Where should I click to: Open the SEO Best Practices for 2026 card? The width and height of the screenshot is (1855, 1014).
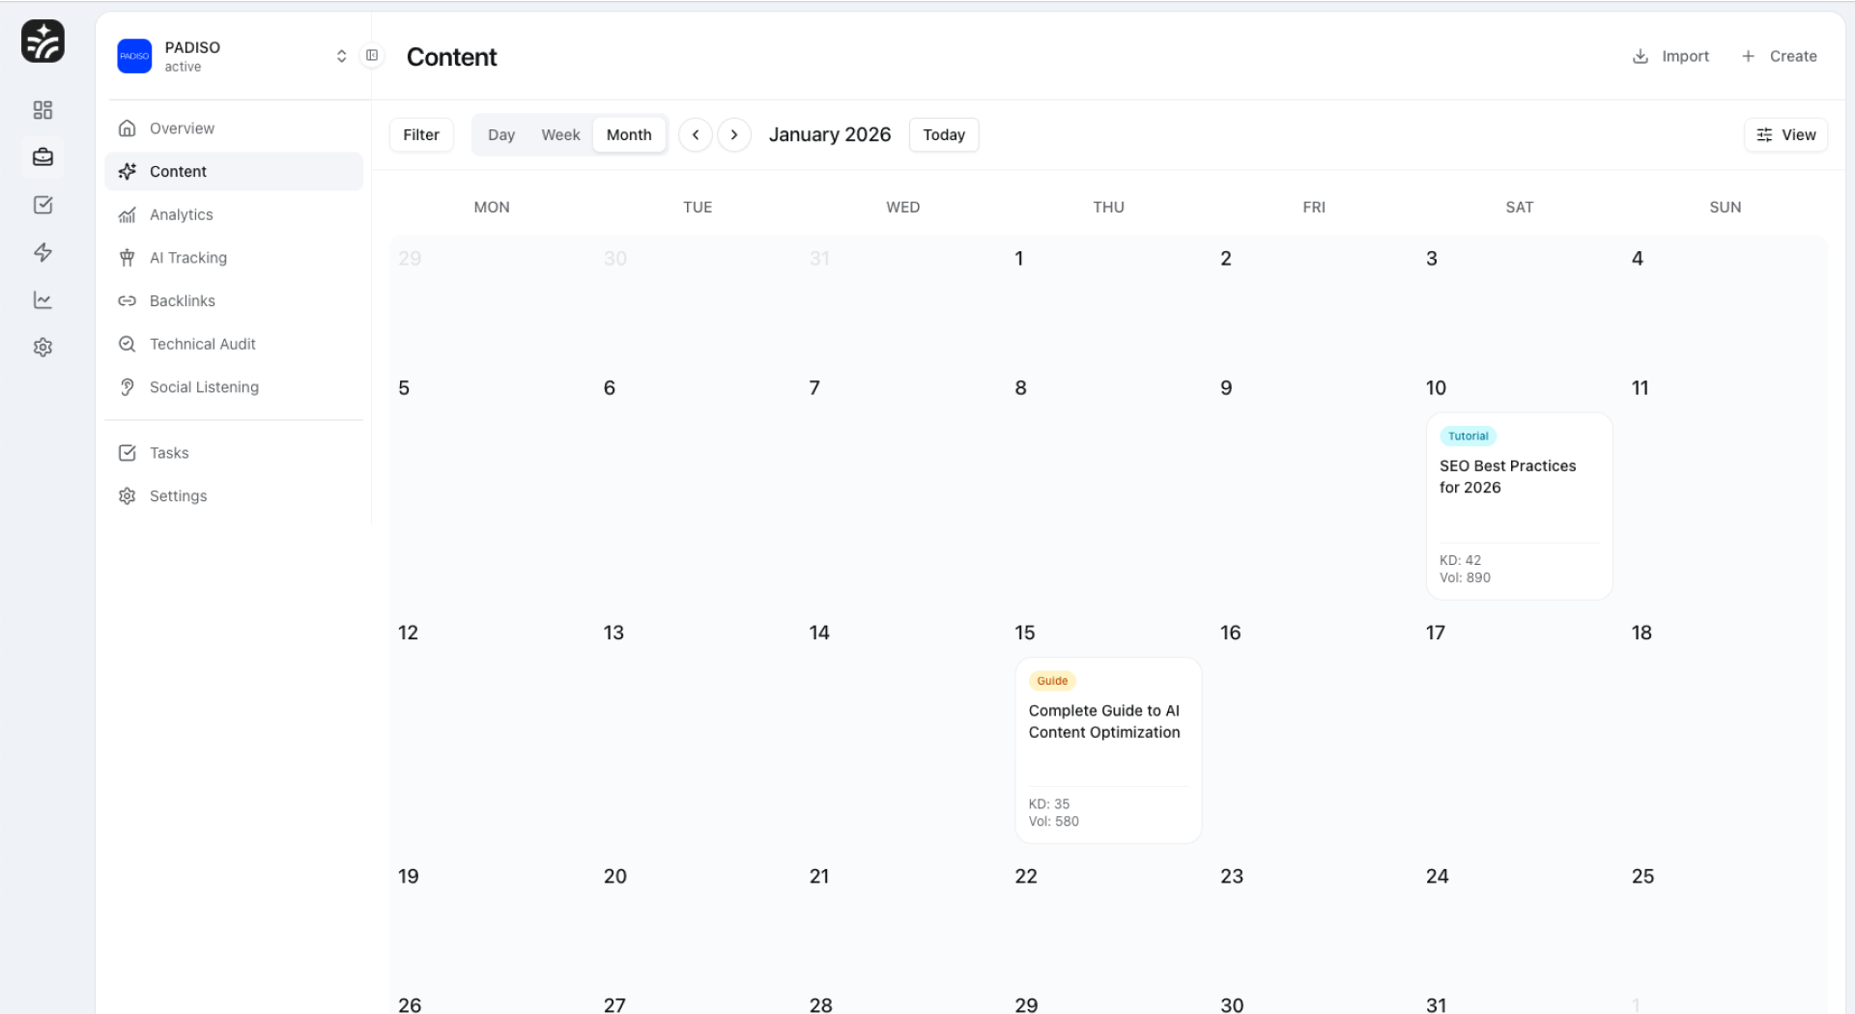tap(1517, 506)
